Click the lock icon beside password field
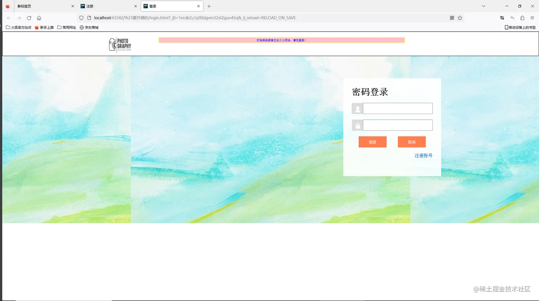 pos(357,125)
